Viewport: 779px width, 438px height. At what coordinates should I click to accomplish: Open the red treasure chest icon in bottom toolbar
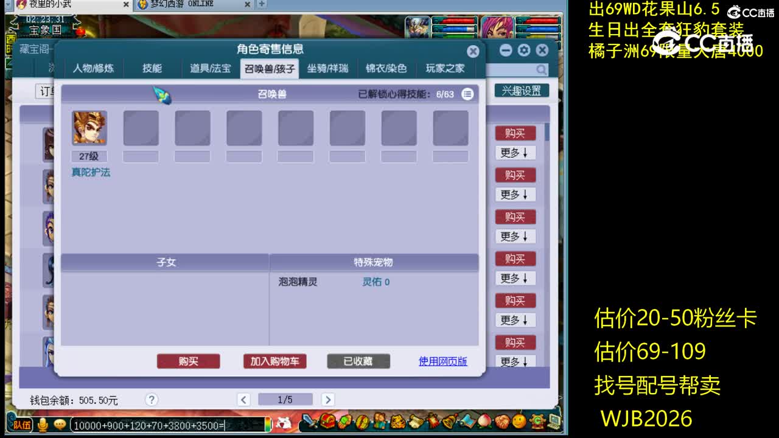[328, 421]
